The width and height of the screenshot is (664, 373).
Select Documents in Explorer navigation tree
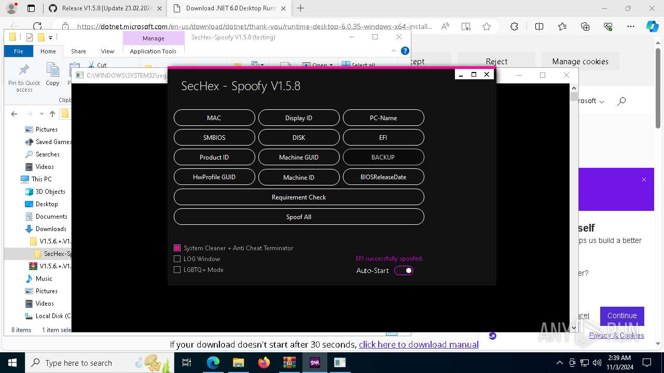51,217
